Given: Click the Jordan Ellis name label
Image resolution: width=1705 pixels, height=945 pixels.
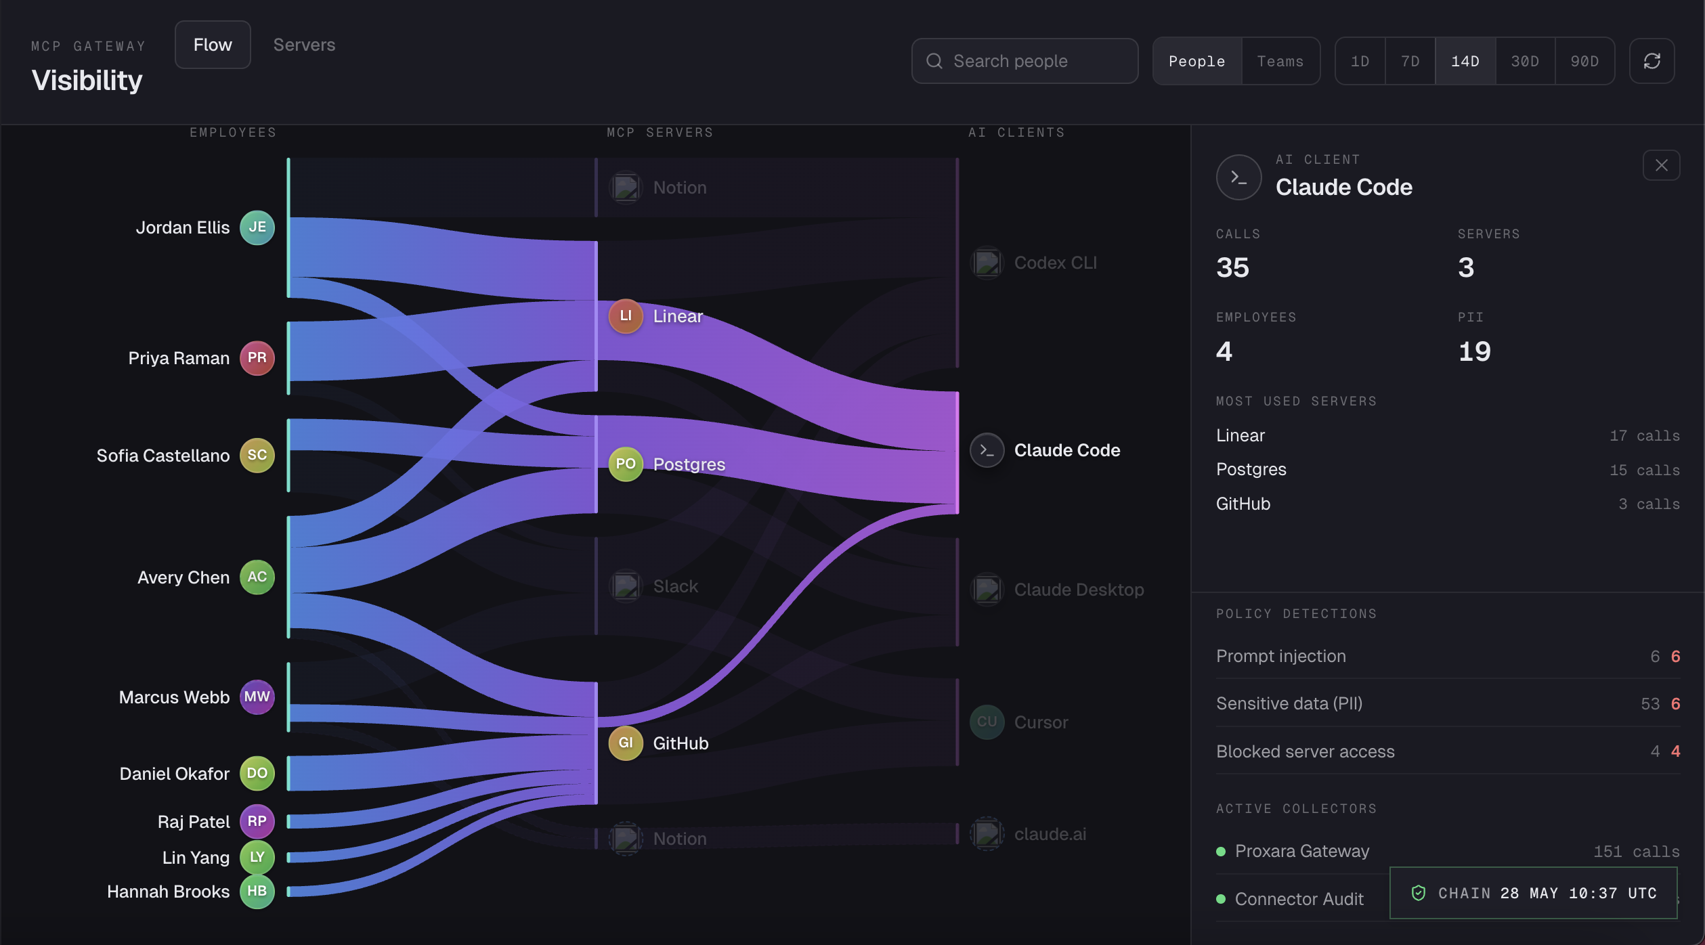Looking at the screenshot, I should pyautogui.click(x=183, y=227).
